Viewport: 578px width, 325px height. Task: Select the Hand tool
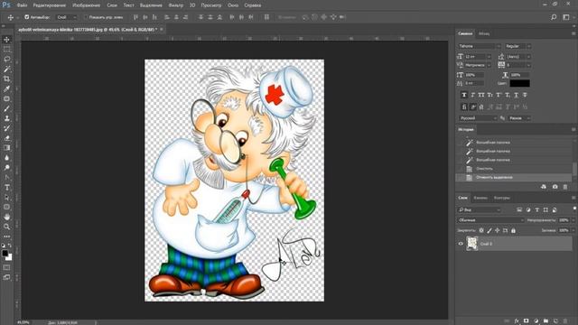(x=6, y=217)
